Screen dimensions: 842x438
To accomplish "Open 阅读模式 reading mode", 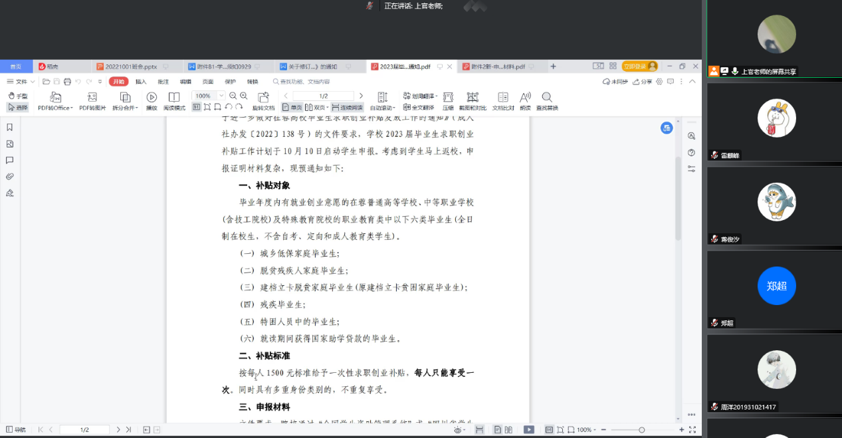I will (x=174, y=98).
